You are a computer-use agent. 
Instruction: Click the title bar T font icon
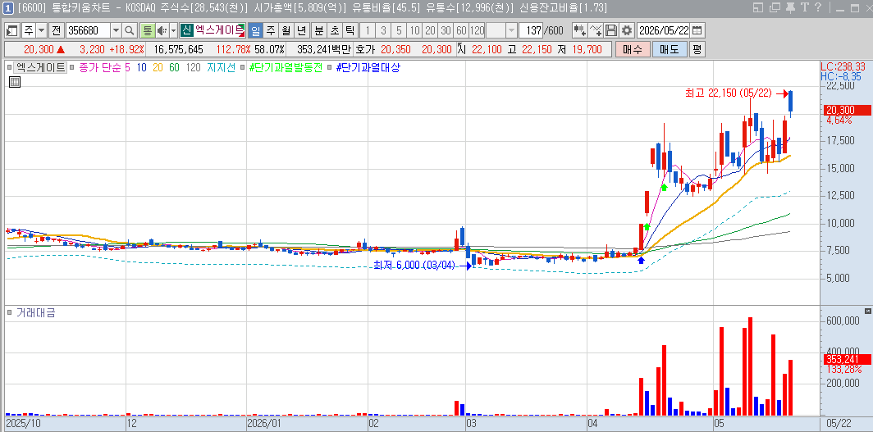(805, 7)
